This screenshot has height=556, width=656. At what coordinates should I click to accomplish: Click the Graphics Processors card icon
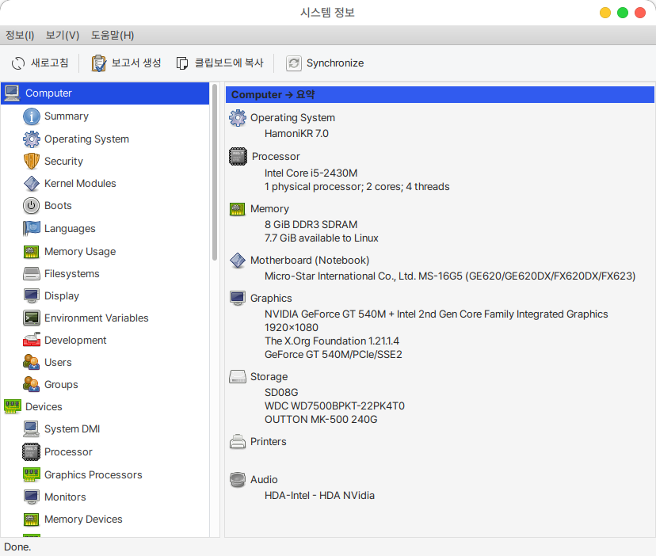tap(31, 474)
